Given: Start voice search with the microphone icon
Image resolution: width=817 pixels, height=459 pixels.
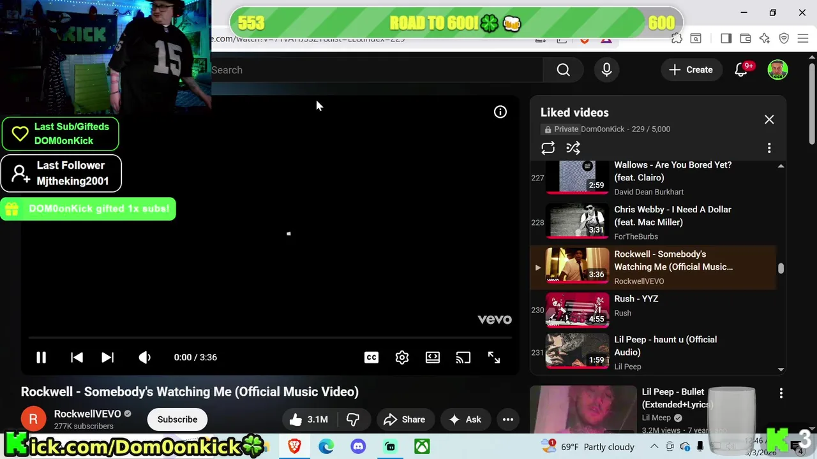Looking at the screenshot, I should [606, 70].
